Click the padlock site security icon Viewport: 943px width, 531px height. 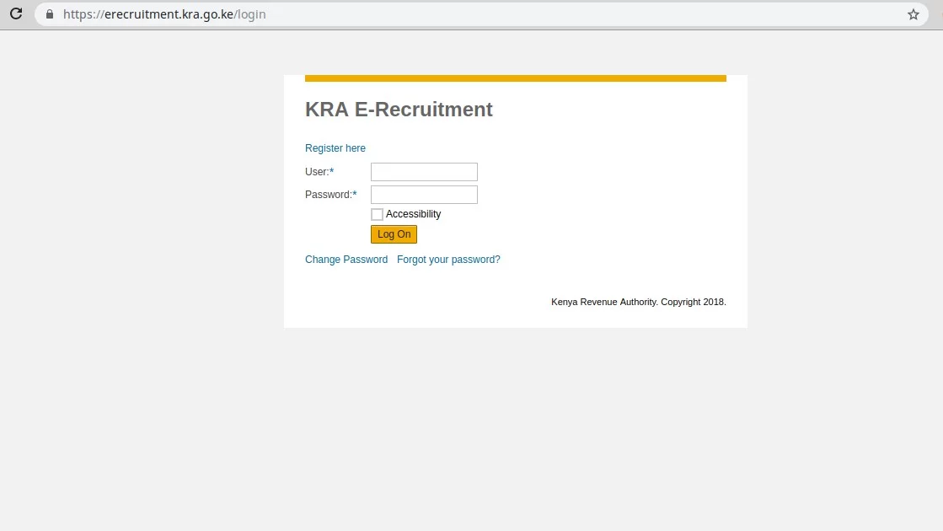(x=50, y=13)
